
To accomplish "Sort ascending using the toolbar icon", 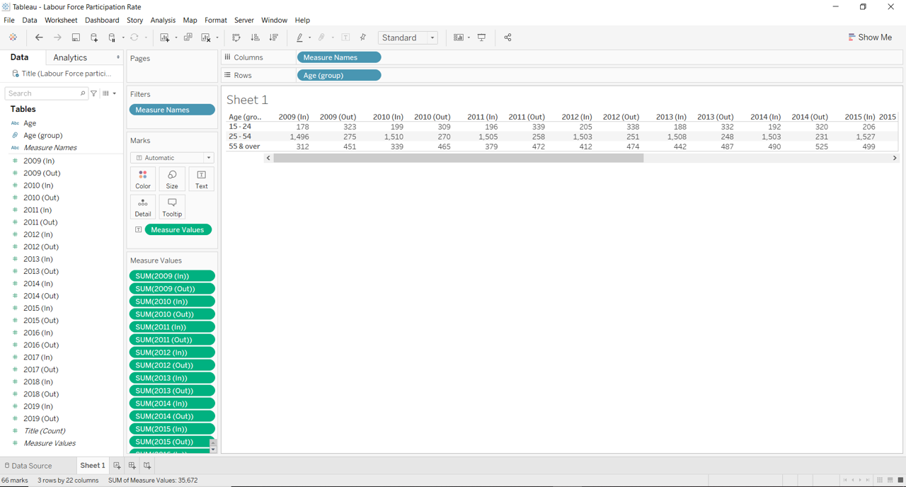I will click(x=255, y=38).
